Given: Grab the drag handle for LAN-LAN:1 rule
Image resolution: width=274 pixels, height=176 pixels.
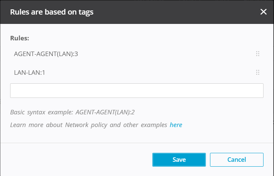Looking at the screenshot, I should point(258,72).
